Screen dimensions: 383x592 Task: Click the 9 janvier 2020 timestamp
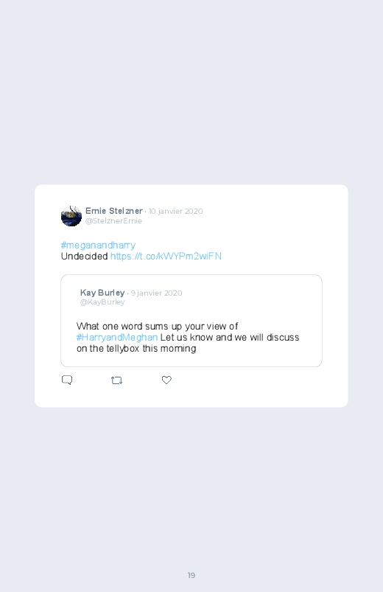(x=157, y=293)
